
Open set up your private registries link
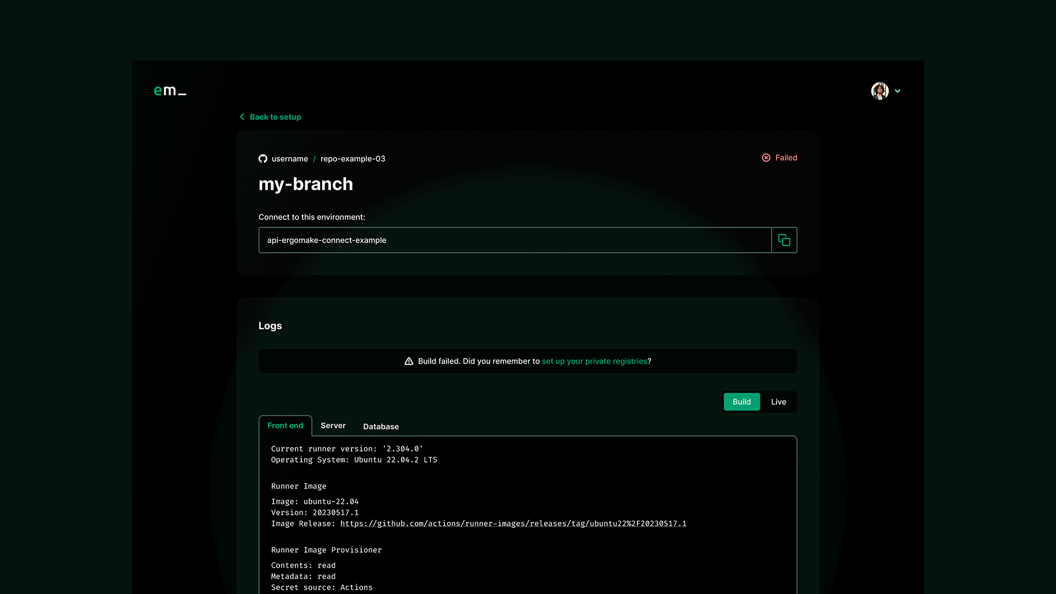[x=594, y=361]
